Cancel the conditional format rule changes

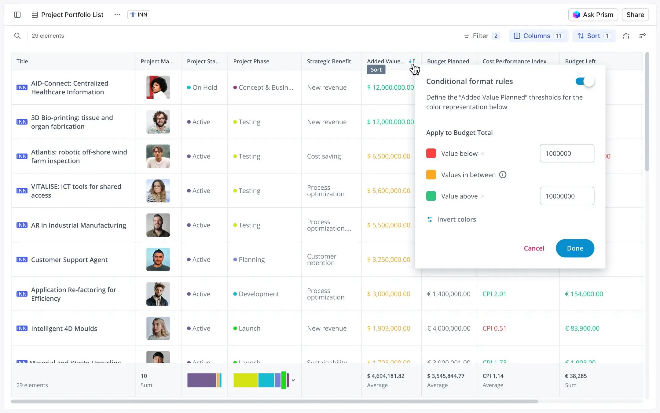(x=534, y=248)
